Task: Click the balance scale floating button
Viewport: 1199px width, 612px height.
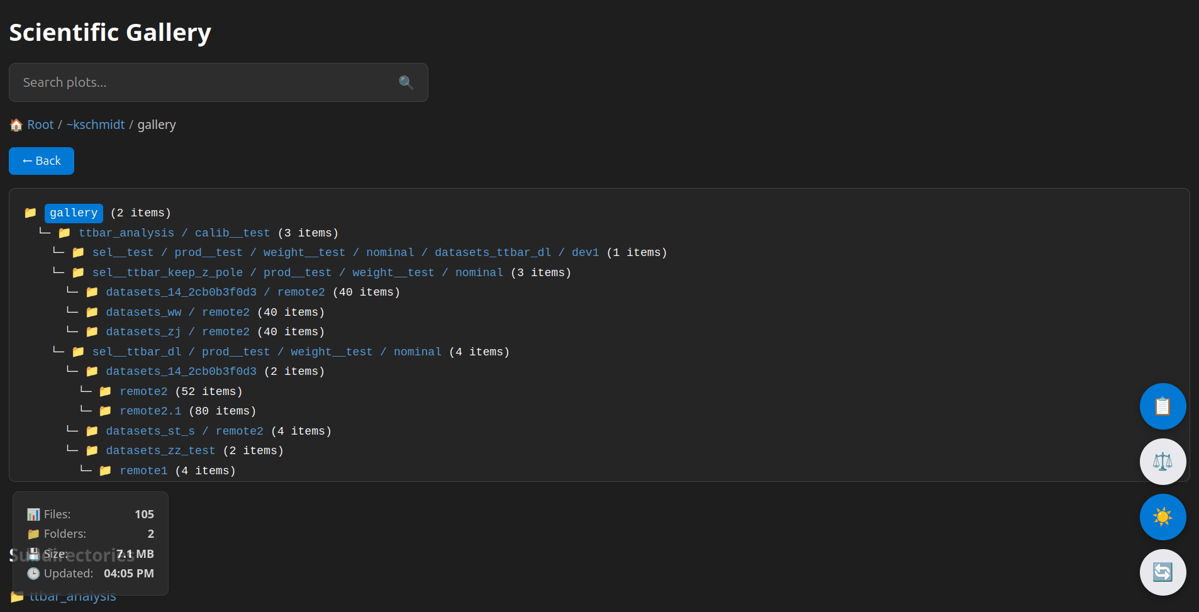Action: 1163,462
